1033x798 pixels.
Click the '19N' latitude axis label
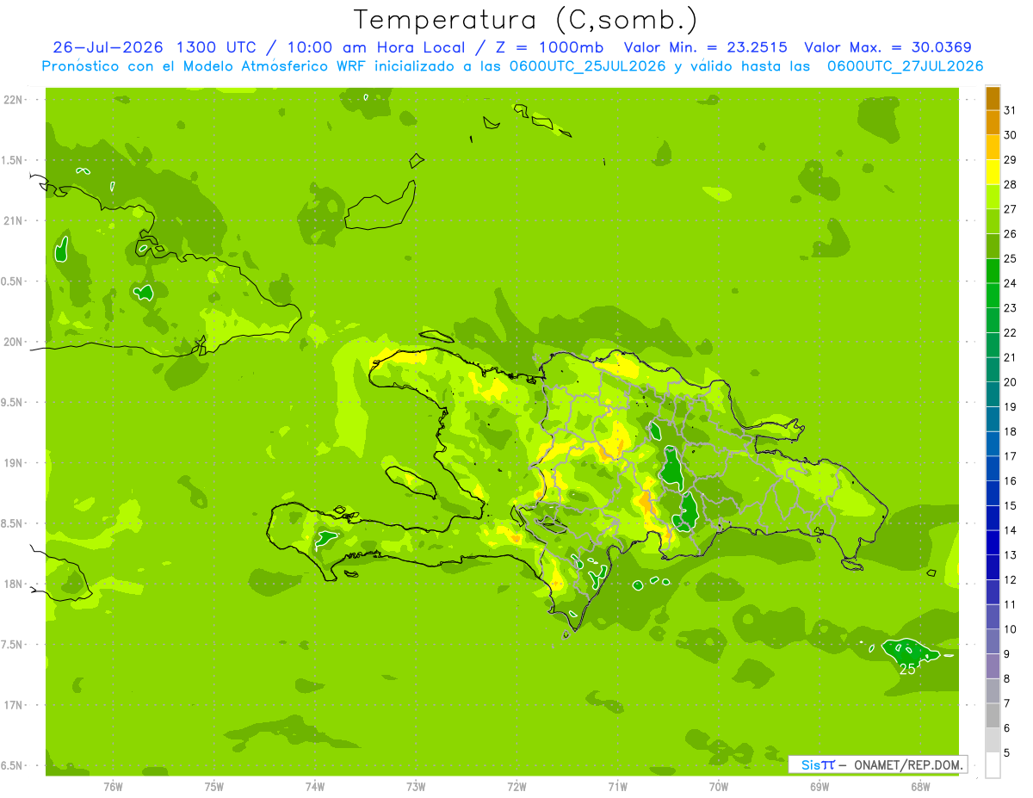[14, 463]
